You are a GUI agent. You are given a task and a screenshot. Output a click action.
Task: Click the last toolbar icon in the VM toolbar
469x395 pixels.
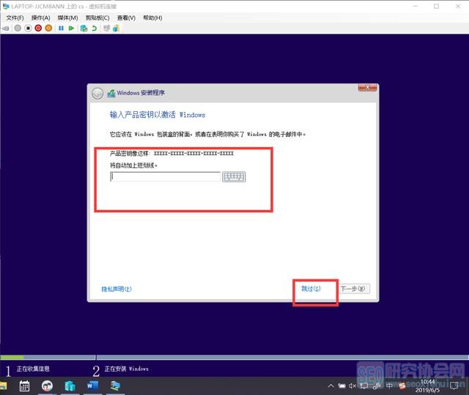[x=116, y=28]
